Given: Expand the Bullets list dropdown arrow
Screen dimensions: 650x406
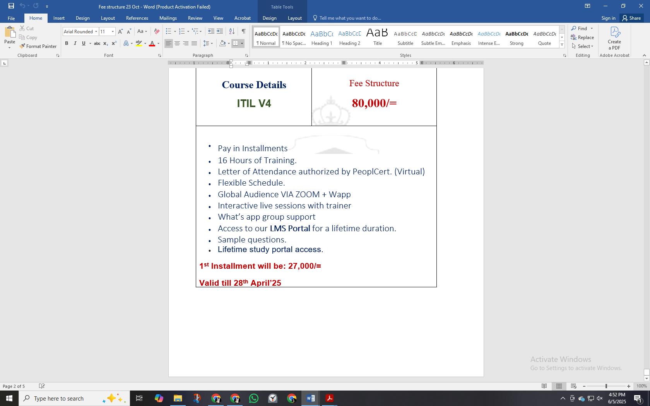Looking at the screenshot, I should click(x=175, y=31).
